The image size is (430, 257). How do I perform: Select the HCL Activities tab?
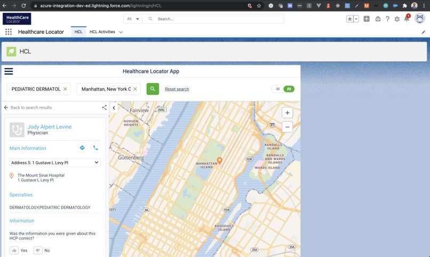click(102, 32)
